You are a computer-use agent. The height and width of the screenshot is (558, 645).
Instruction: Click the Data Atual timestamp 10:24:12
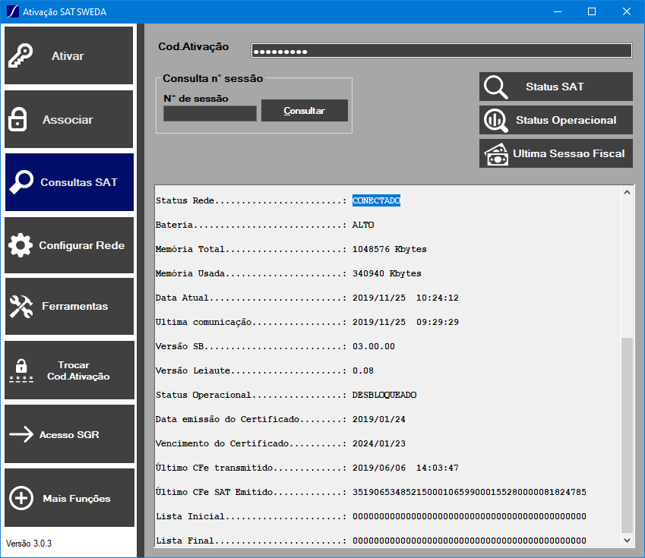(x=438, y=298)
